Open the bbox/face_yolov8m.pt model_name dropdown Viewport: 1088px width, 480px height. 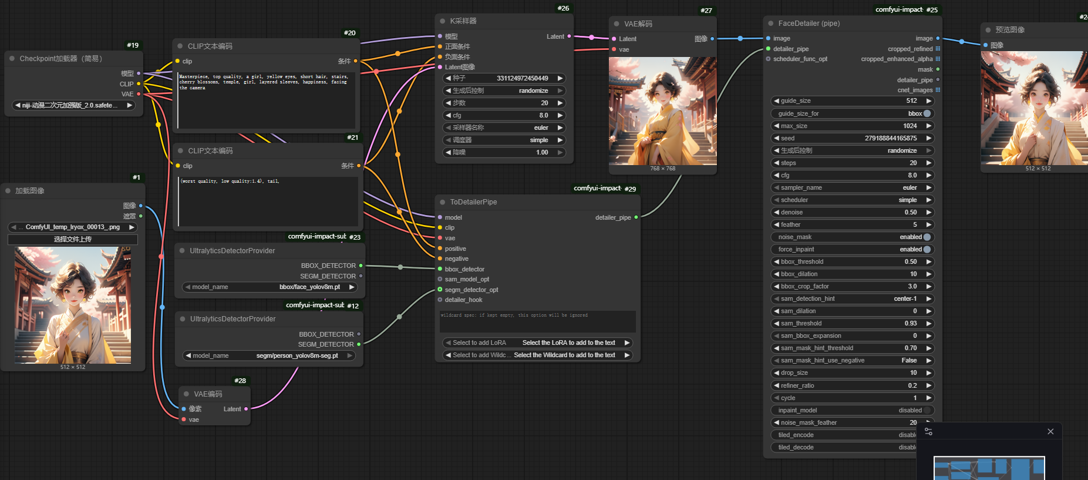tap(270, 287)
